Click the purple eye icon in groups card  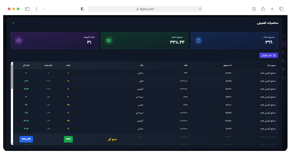19,40
